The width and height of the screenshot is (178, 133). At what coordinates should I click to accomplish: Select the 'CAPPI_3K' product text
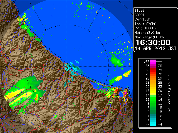click(142, 19)
